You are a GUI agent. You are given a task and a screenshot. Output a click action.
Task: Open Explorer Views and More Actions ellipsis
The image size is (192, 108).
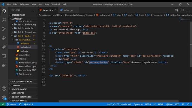33,10
